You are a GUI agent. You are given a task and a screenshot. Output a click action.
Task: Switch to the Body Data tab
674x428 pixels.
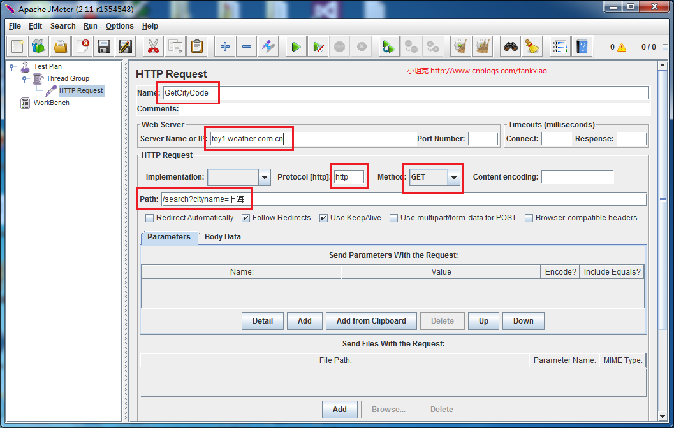[223, 237]
